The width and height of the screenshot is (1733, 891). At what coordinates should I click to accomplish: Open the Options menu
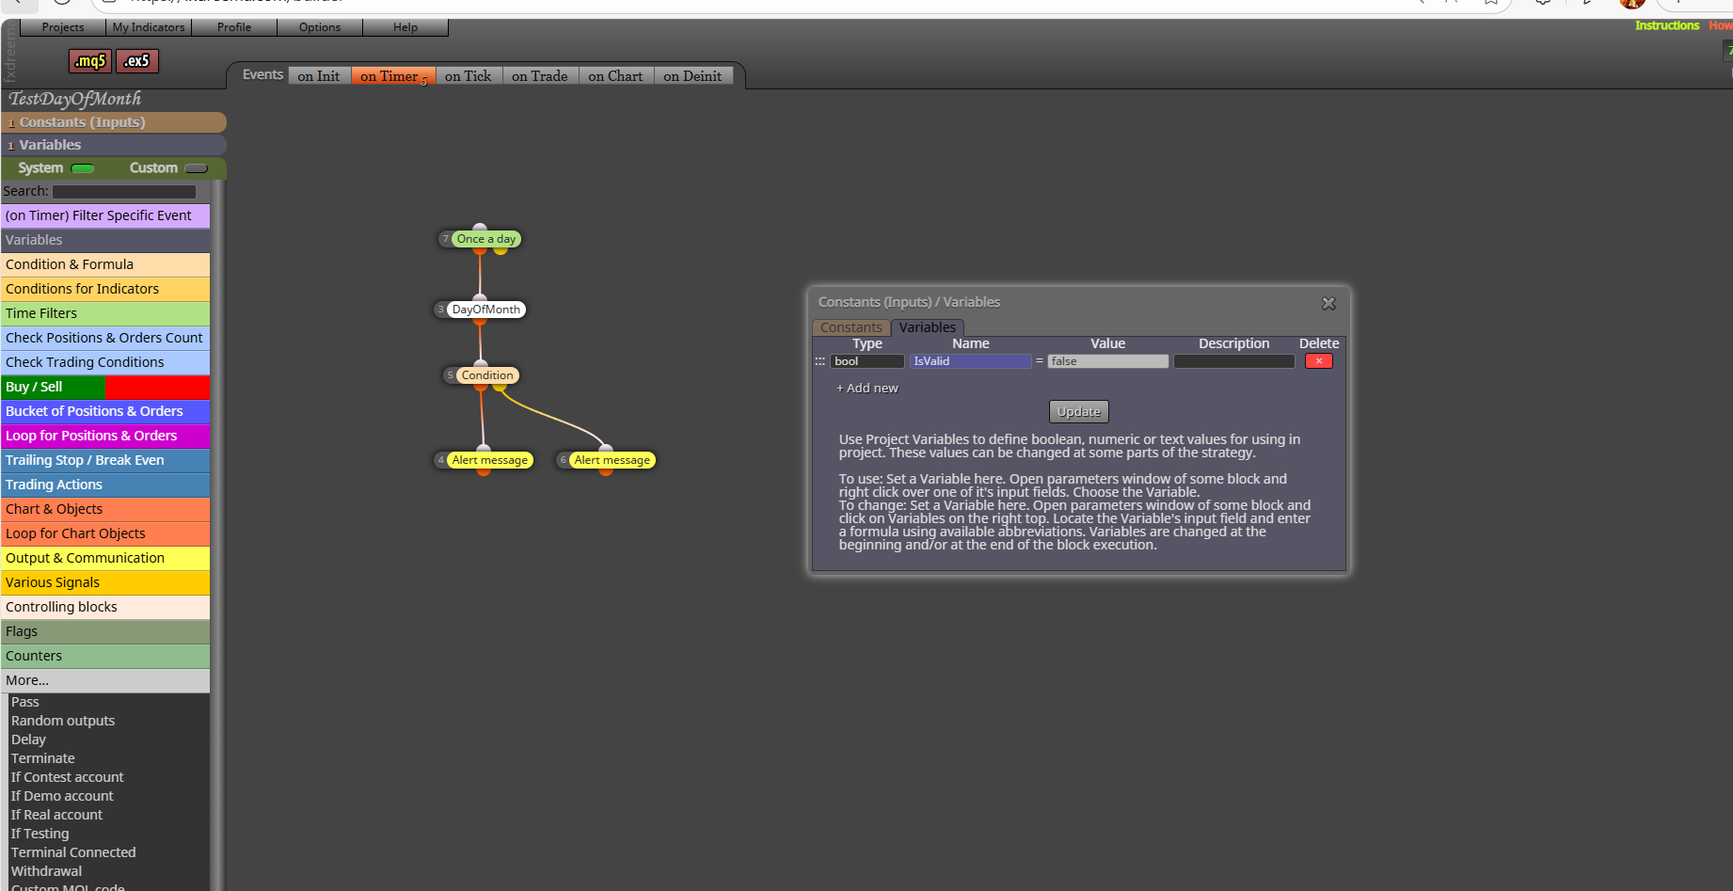point(320,27)
